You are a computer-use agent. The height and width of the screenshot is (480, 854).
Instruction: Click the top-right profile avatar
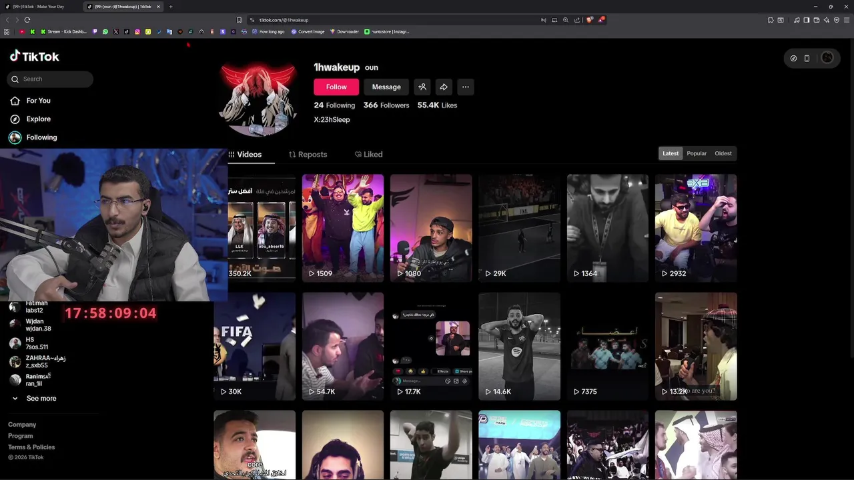tap(827, 58)
